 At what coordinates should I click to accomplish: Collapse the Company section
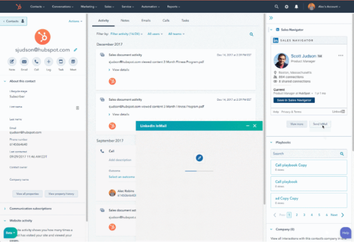271,229
